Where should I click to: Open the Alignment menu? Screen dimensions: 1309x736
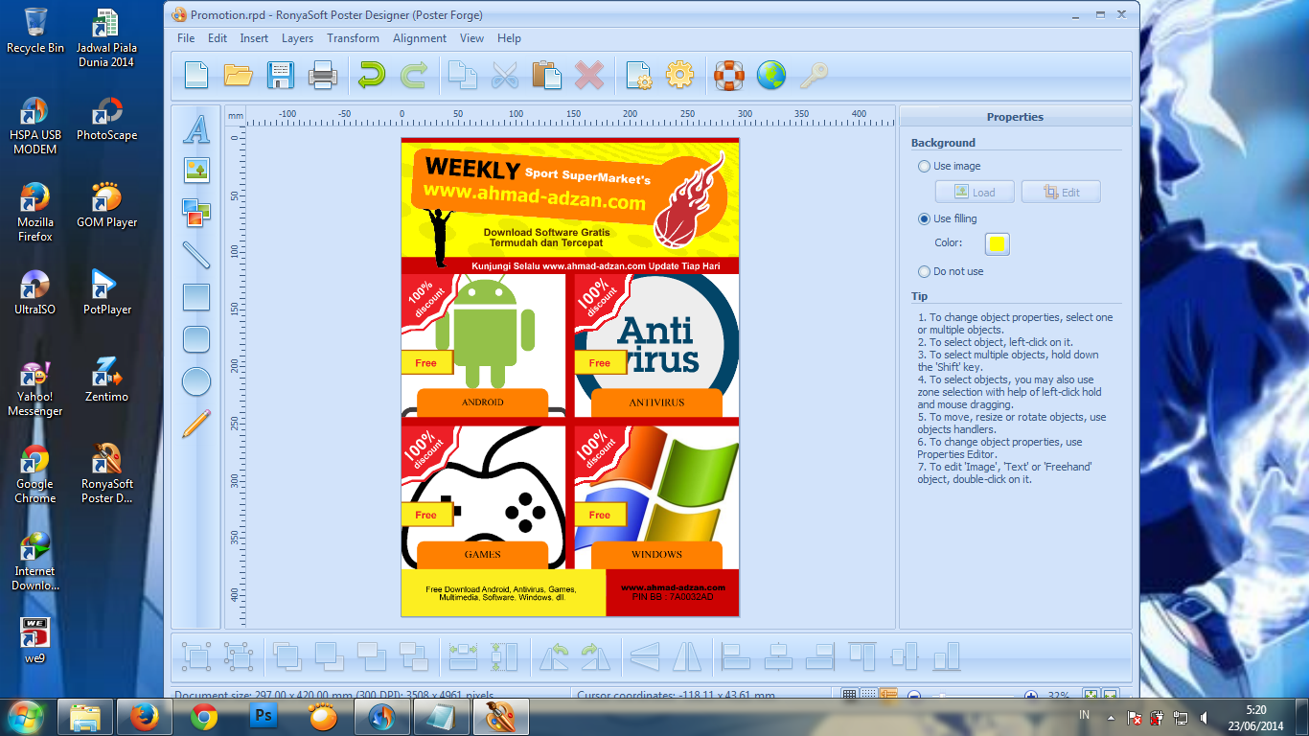point(420,38)
